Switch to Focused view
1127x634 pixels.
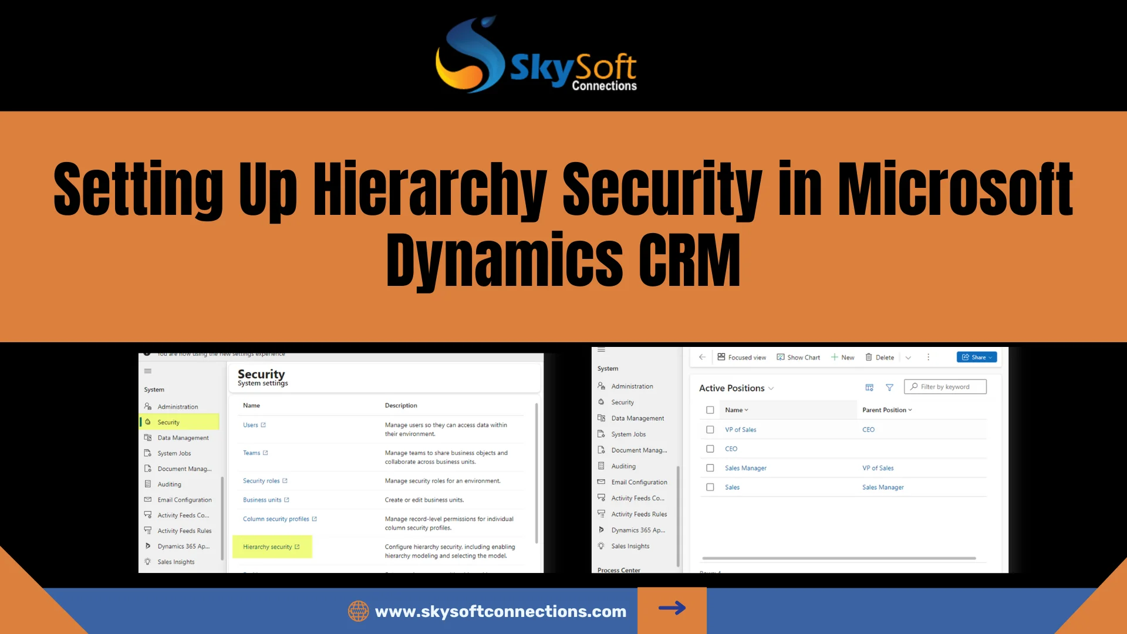[742, 358]
